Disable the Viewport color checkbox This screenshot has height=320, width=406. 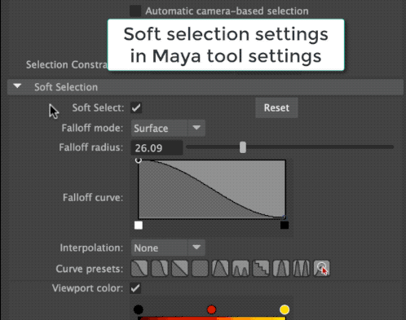135,288
